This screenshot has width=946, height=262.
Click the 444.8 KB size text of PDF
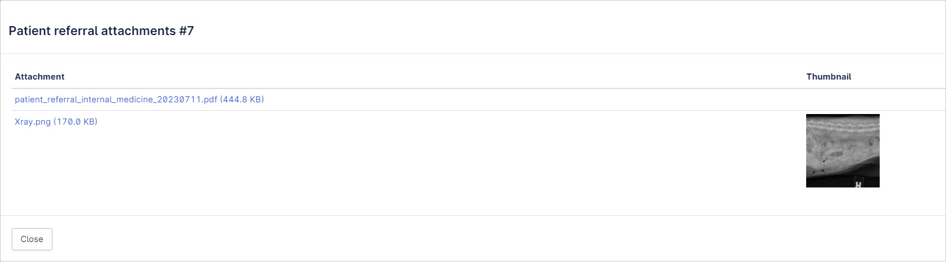coord(242,100)
